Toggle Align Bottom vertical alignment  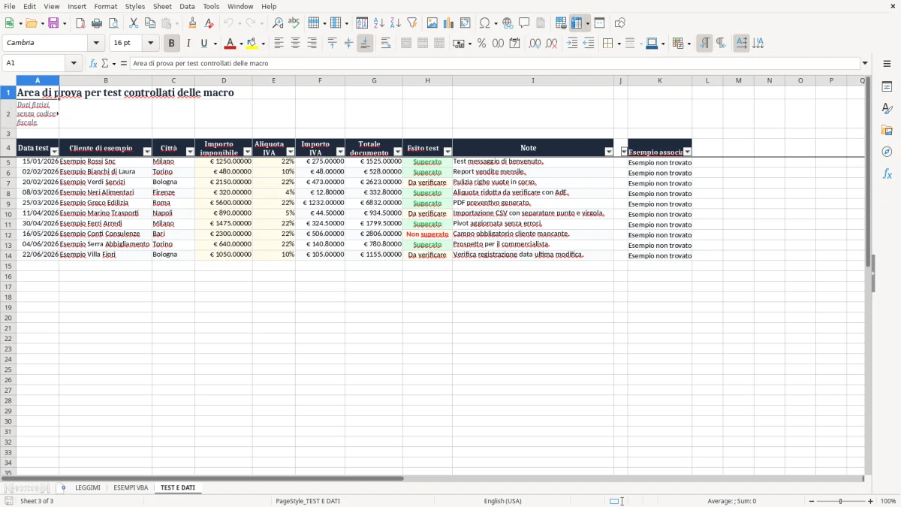click(365, 44)
